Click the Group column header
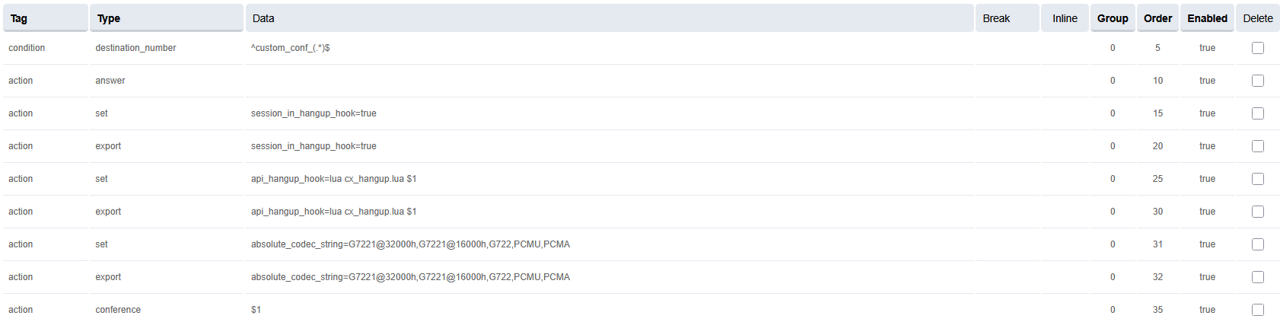This screenshot has height=322, width=1280. (x=1113, y=18)
